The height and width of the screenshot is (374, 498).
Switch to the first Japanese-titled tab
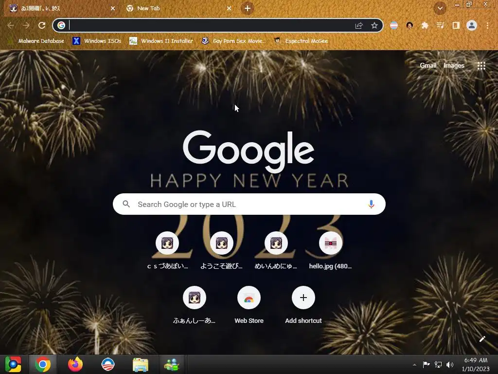pyautogui.click(x=60, y=8)
